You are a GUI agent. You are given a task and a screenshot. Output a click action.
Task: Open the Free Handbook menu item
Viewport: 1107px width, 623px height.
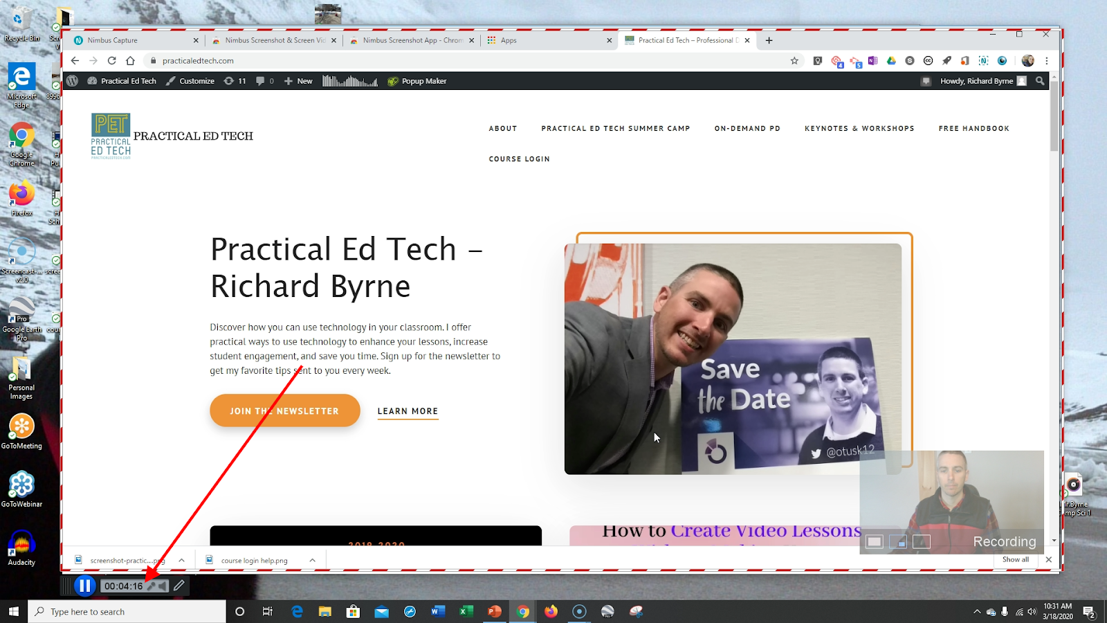(x=974, y=129)
